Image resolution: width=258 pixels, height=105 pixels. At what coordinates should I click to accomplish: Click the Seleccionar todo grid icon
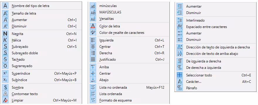click(180, 75)
